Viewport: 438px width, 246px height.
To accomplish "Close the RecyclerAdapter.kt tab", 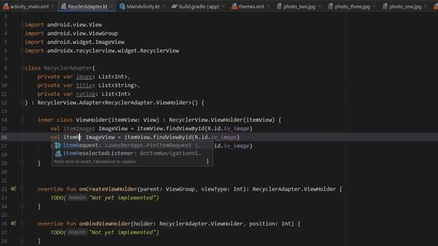I will 112,6.
